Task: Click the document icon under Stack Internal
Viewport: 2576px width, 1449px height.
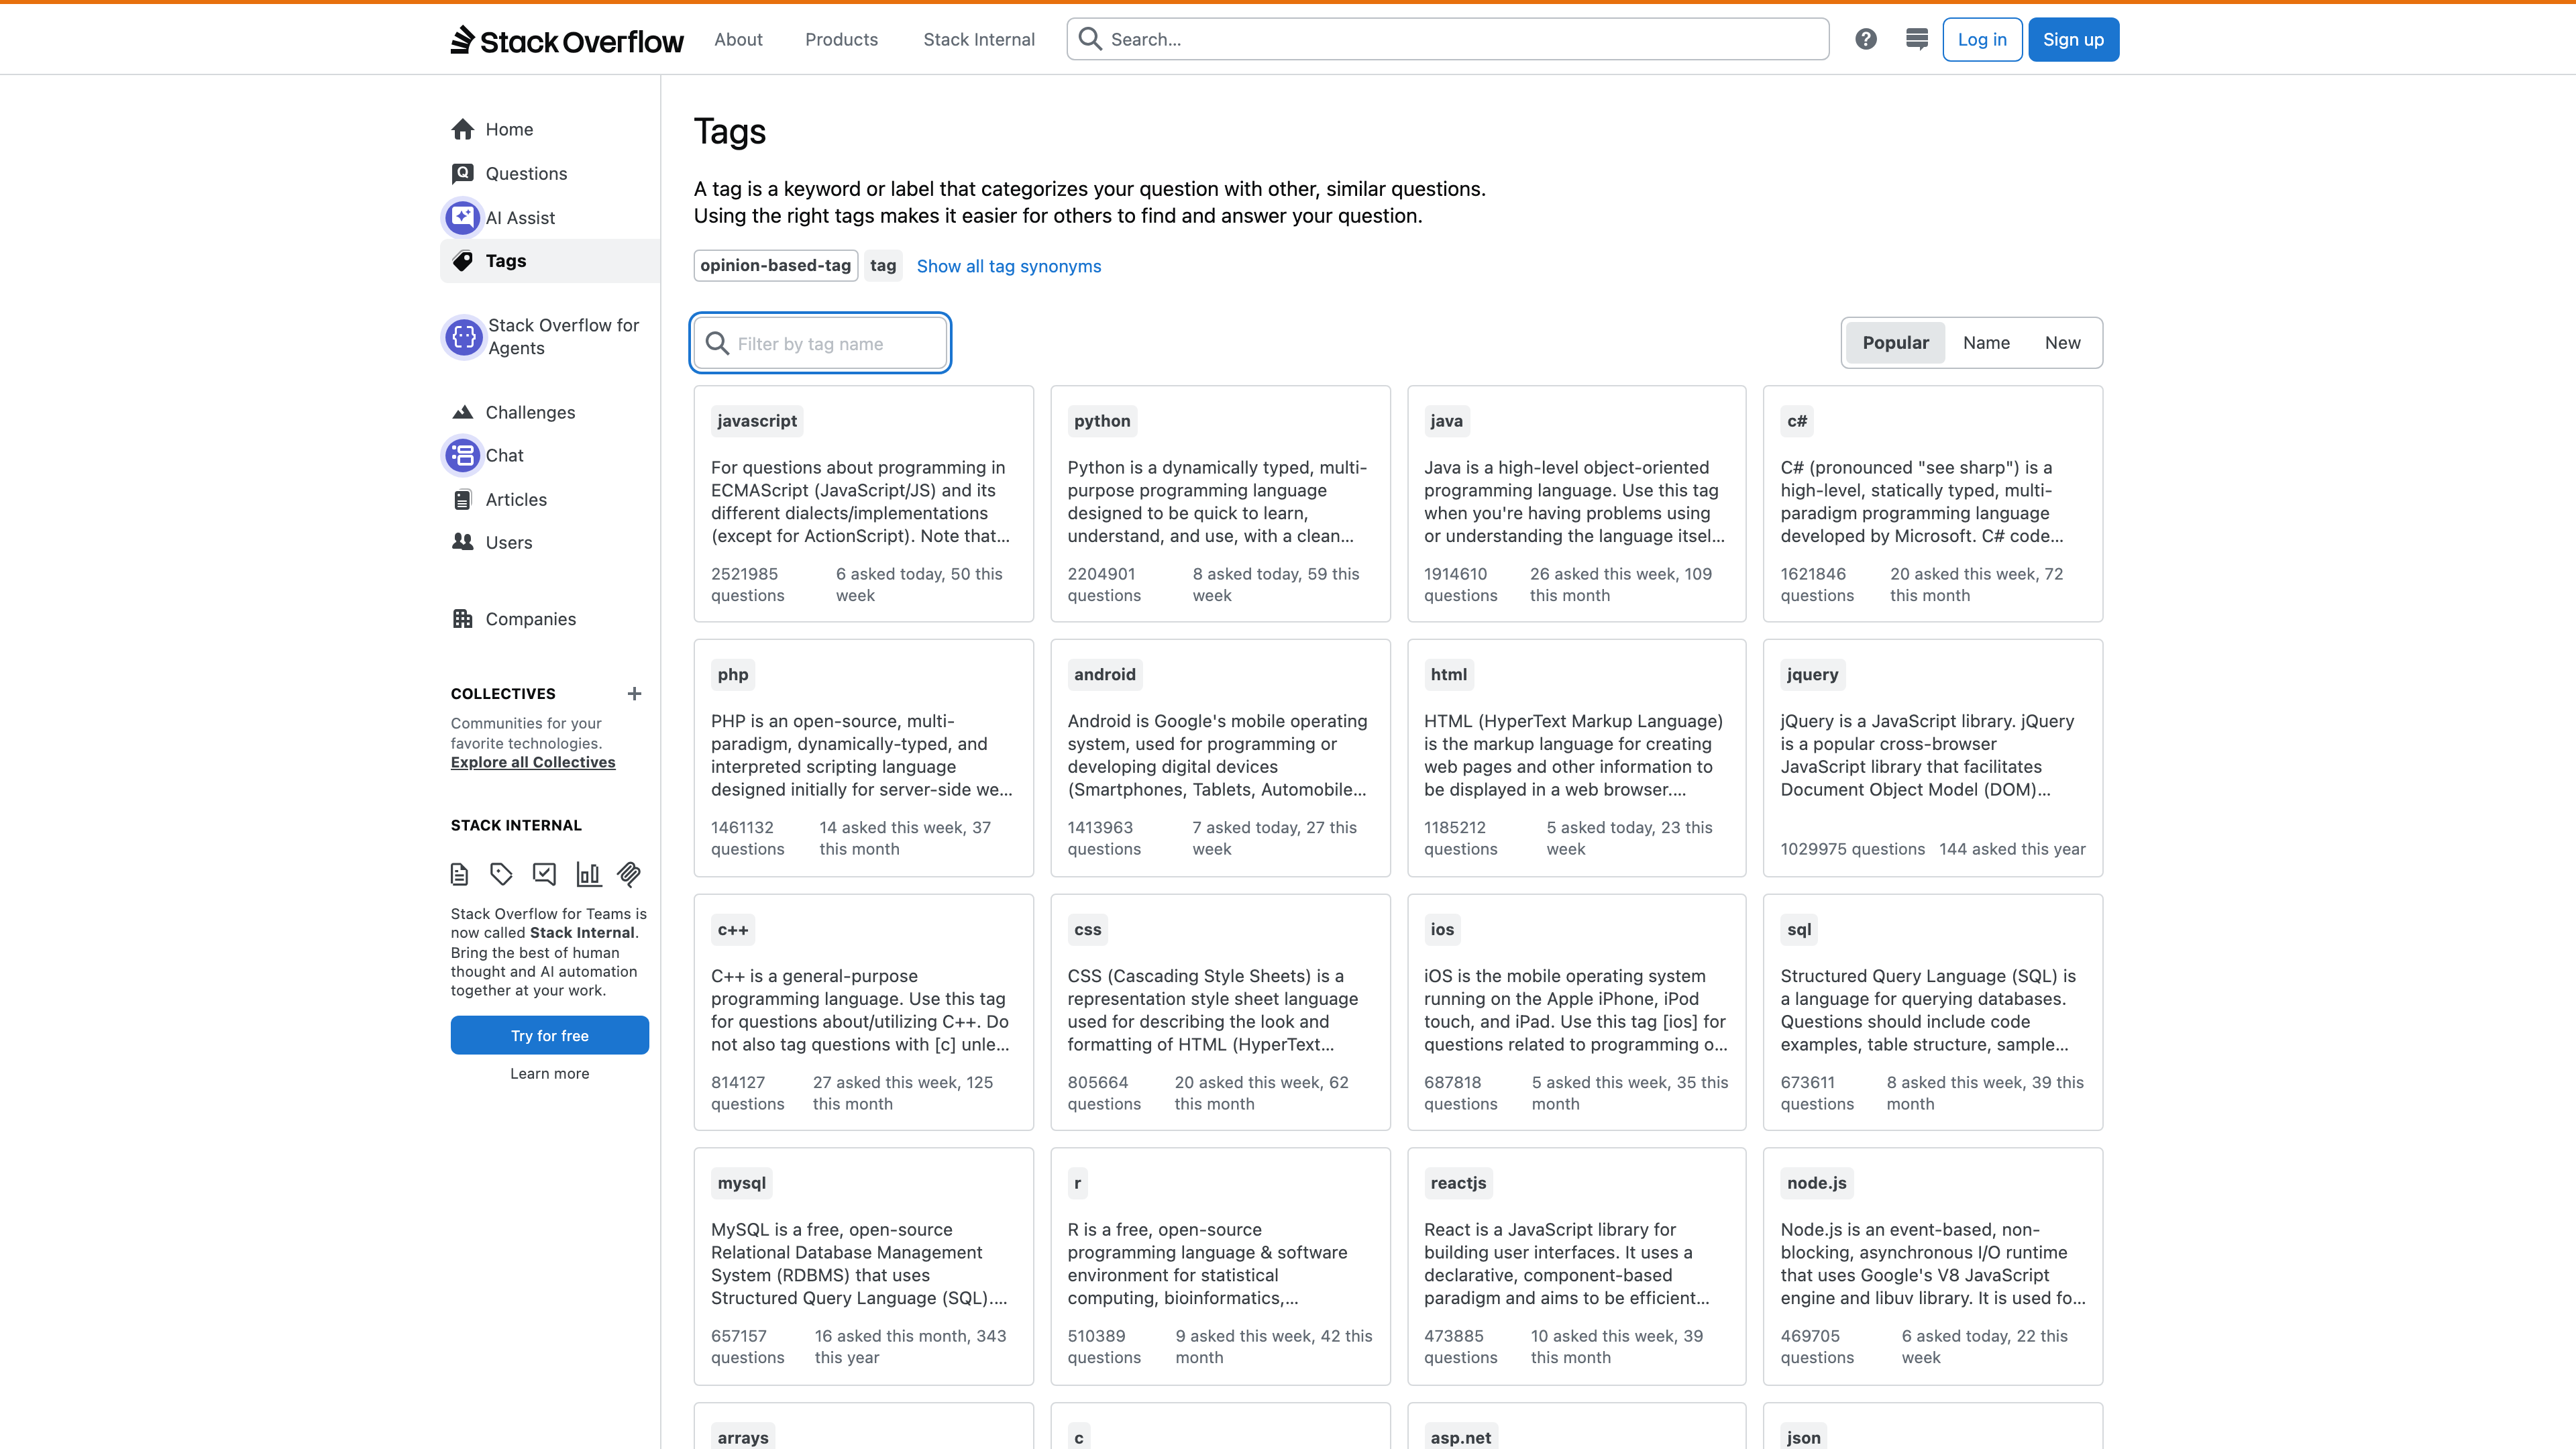Action: pyautogui.click(x=459, y=875)
